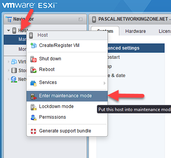The width and height of the screenshot is (171, 158).
Task: Select Reboot from context menu
Action: pos(67,69)
